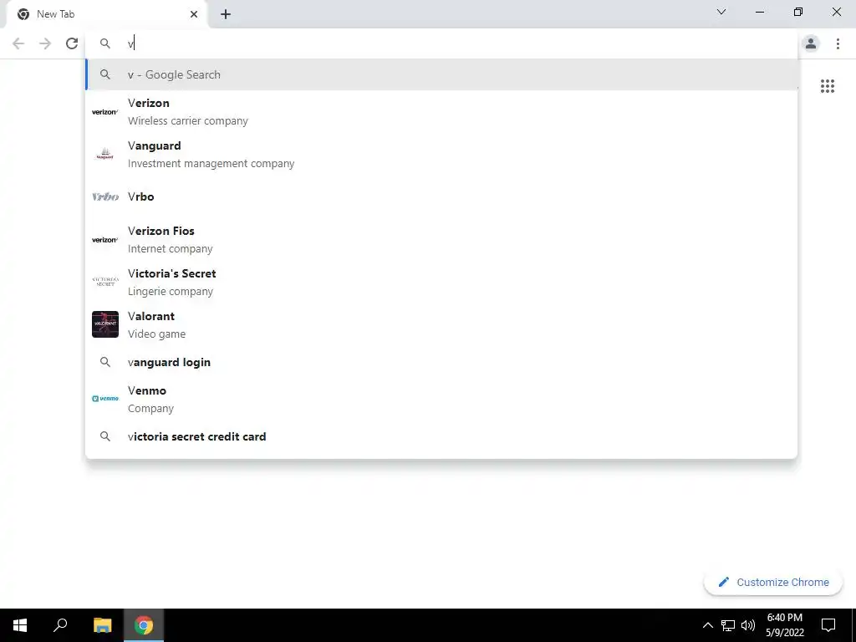Choose the Vanguard investment company suggestion

pos(441,155)
